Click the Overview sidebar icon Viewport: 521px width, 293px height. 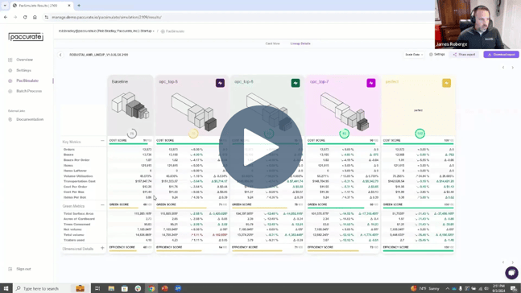[x=10, y=60]
